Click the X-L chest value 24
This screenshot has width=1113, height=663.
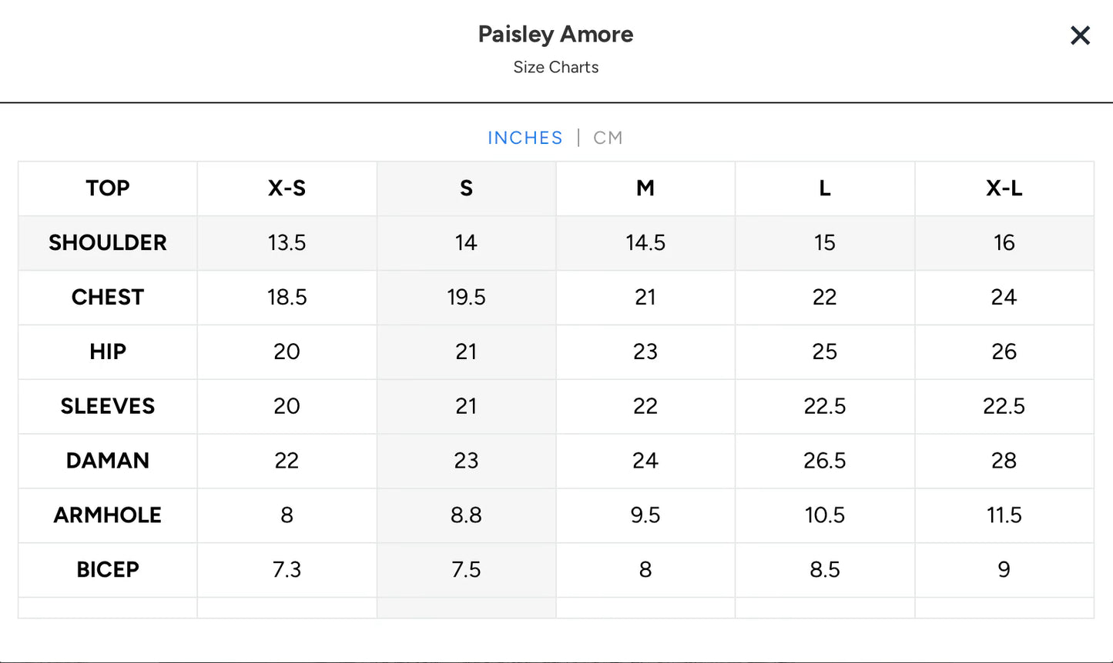(1004, 298)
